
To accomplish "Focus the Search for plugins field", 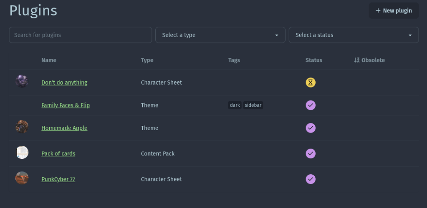I will tap(80, 35).
